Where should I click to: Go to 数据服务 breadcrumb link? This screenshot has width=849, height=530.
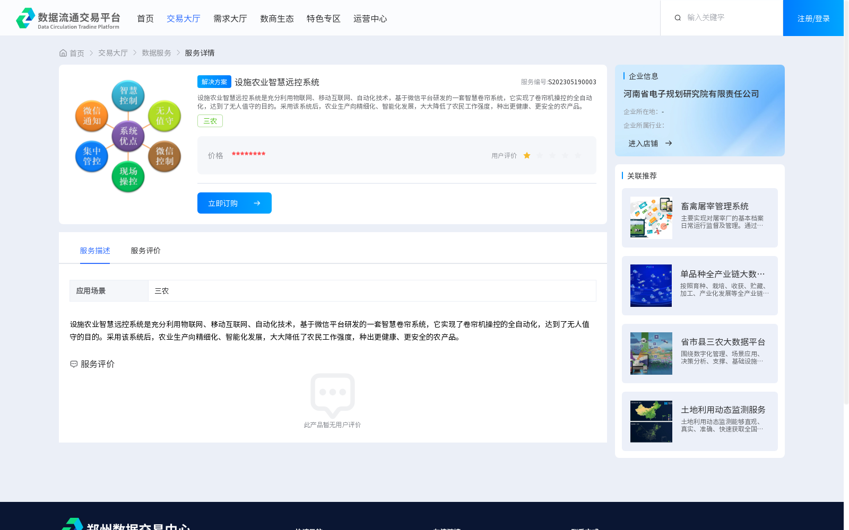tap(157, 53)
